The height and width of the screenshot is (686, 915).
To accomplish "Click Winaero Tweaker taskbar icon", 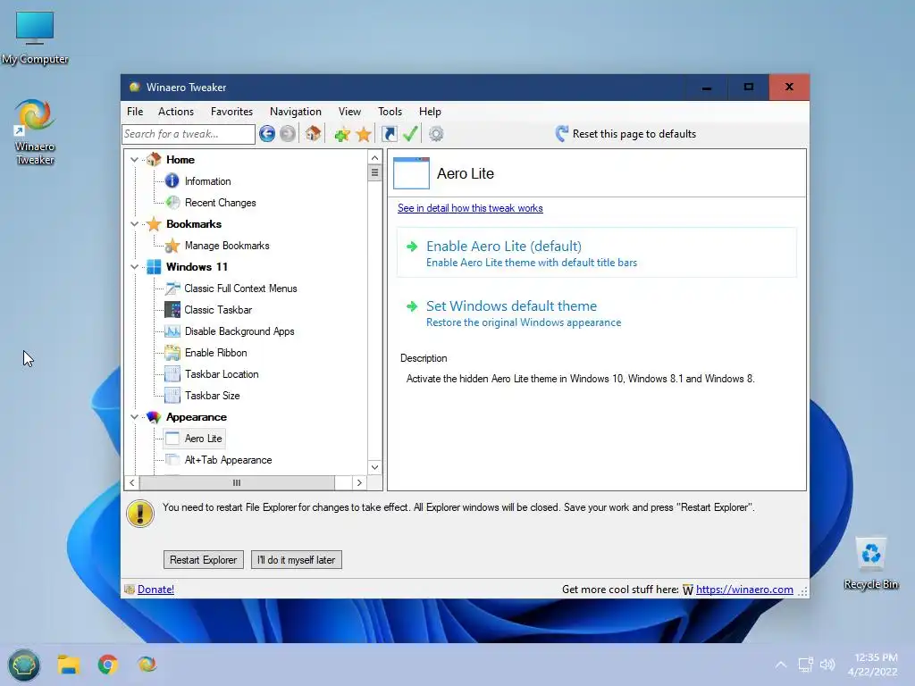I will 147,665.
